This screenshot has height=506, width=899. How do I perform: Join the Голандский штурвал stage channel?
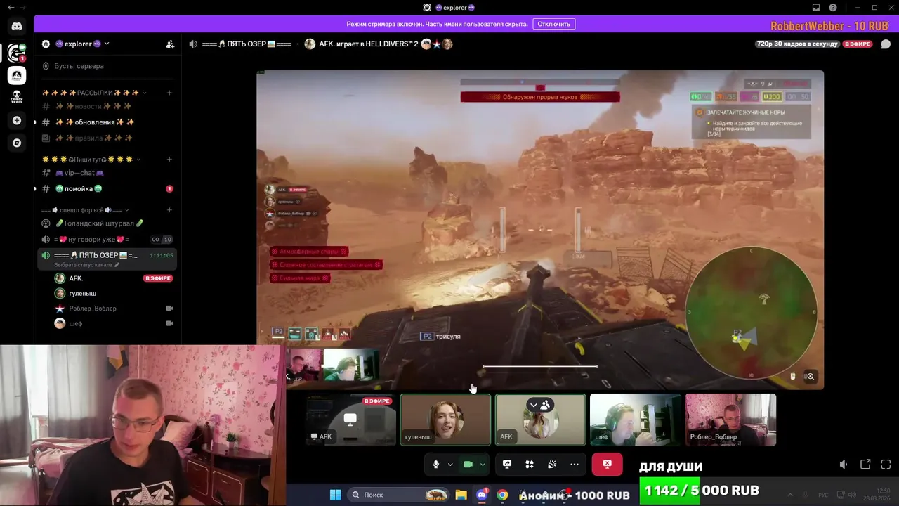(107, 223)
